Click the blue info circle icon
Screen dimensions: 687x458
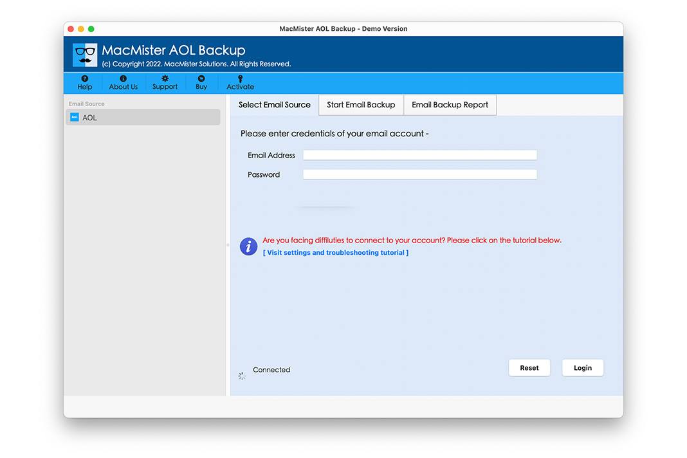pos(248,246)
